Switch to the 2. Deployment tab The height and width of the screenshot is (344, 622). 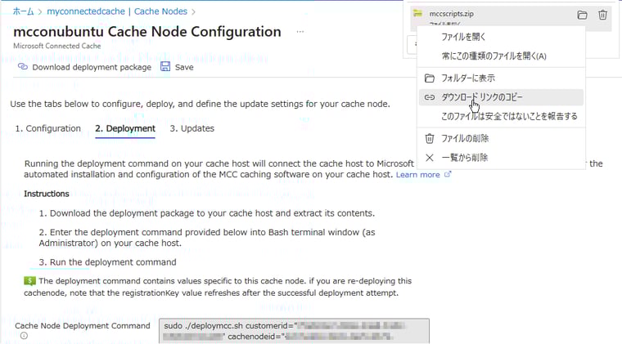pos(125,128)
